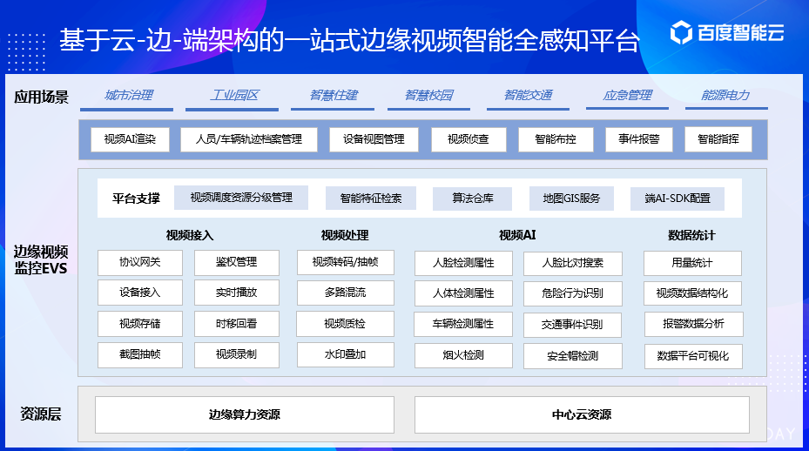Click the 视频转码/抽帧 box

(x=345, y=262)
